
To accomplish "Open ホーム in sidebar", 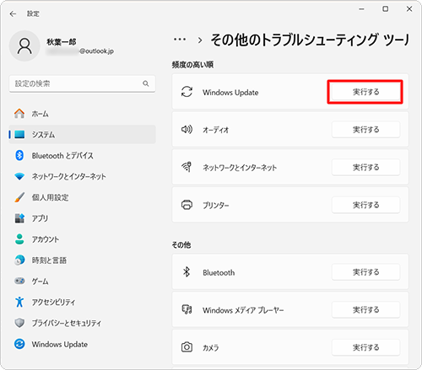I will click(x=82, y=114).
